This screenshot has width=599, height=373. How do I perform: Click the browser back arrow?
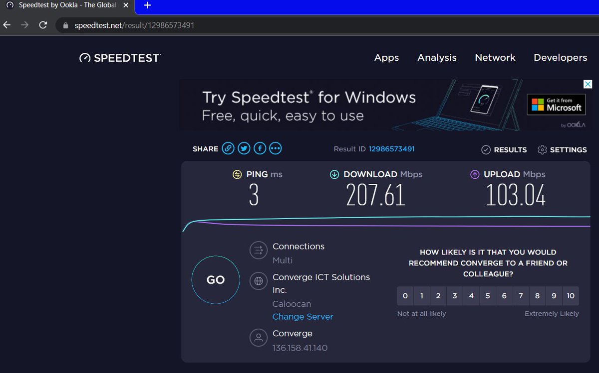tap(6, 25)
